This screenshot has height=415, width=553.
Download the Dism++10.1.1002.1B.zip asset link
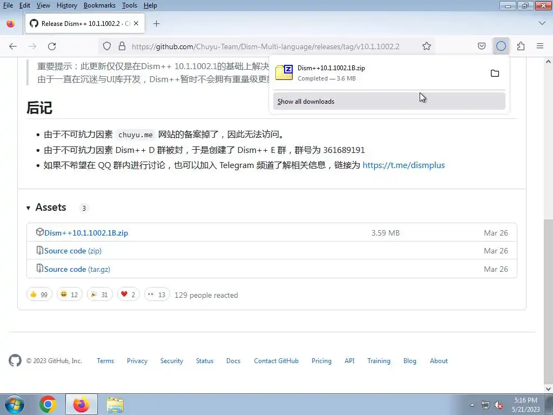(x=86, y=233)
